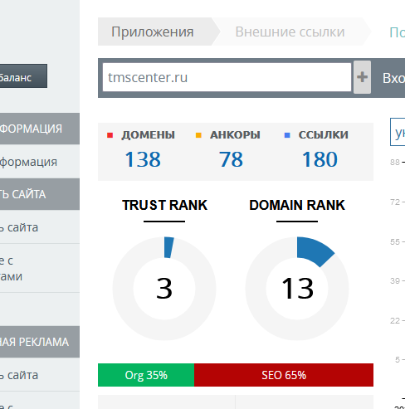Click the Вхо button on the search bar

(393, 78)
